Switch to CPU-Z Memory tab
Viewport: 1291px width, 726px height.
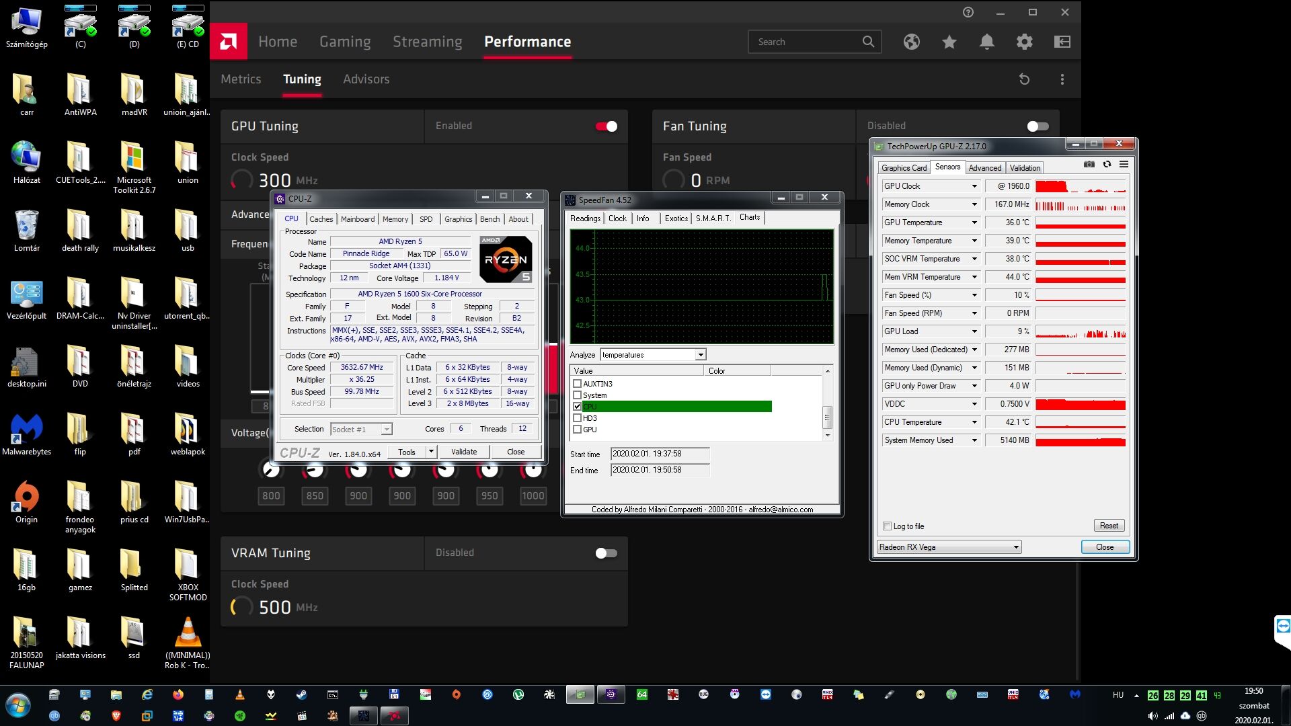[395, 219]
